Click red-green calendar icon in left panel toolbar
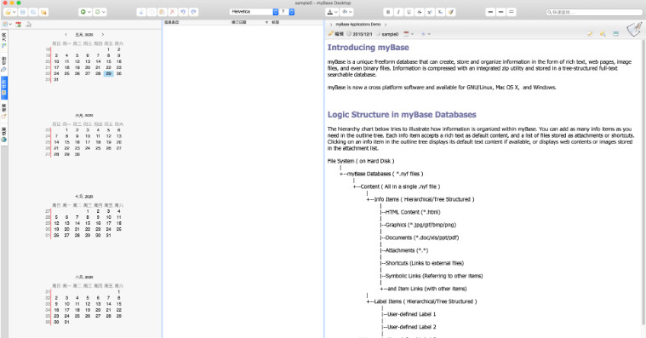 [x=19, y=25]
